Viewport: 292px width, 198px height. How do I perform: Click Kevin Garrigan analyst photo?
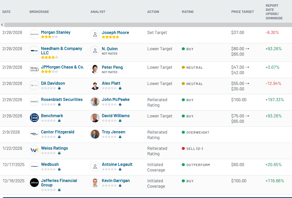point(95,183)
